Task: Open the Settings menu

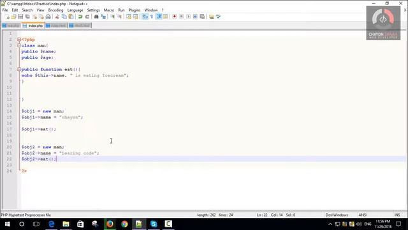Action: click(94, 10)
